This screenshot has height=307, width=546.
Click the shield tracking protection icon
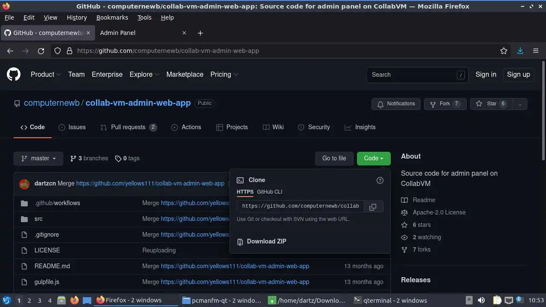click(58, 51)
